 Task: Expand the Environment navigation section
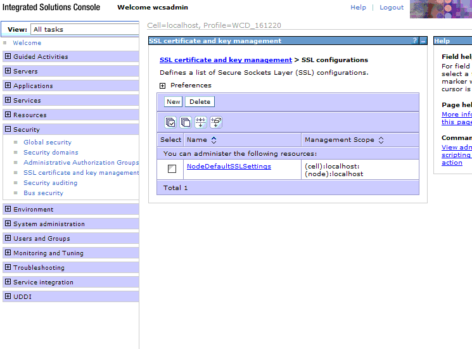[8, 209]
